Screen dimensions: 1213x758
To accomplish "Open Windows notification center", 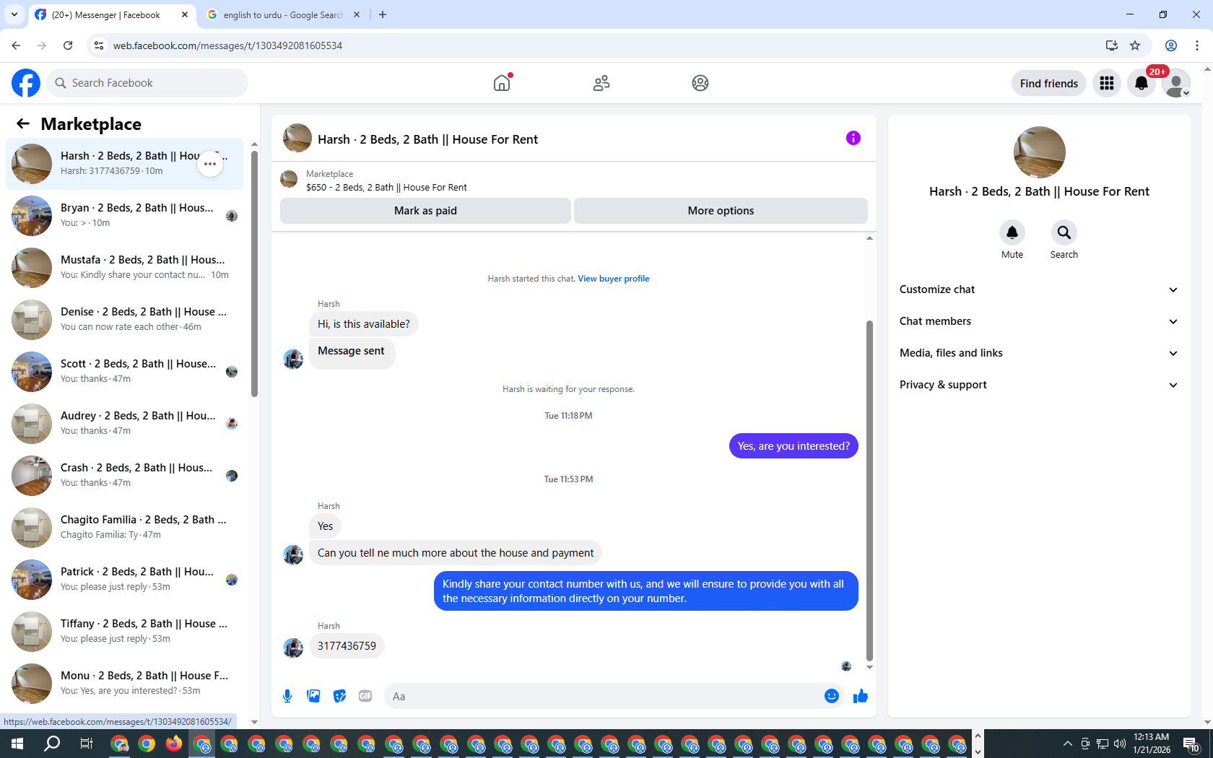I will pyautogui.click(x=1191, y=744).
